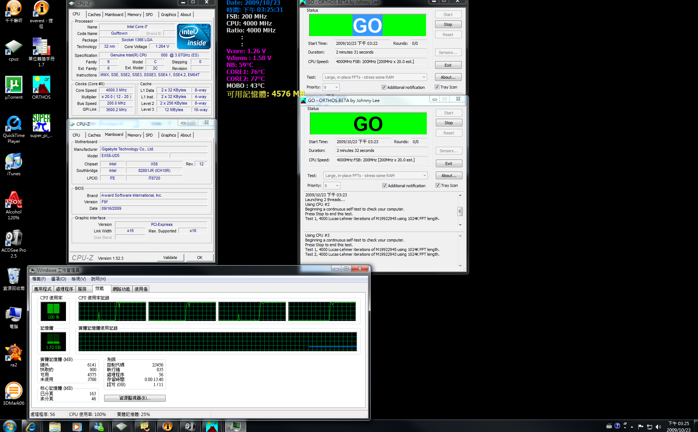Viewport: 698px width, 432px height.
Task: Open the 3DMark06 desktop shortcut
Action: point(13,394)
